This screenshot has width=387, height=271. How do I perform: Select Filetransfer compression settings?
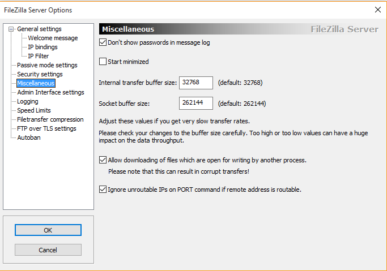coord(50,119)
